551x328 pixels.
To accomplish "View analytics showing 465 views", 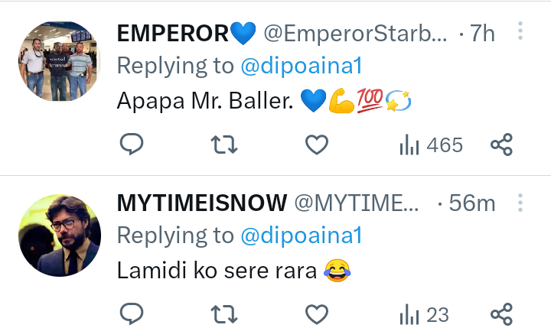I will (431, 145).
